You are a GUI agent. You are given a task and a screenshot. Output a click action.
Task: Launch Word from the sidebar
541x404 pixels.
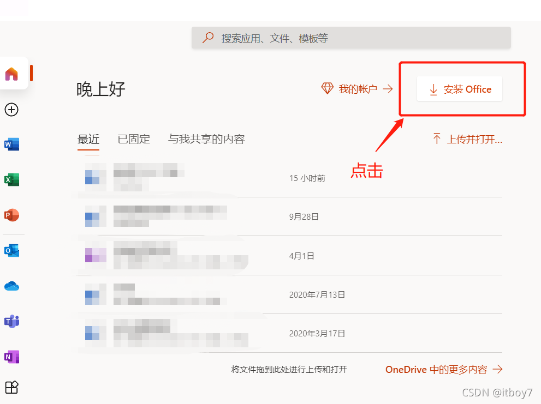[x=11, y=144]
